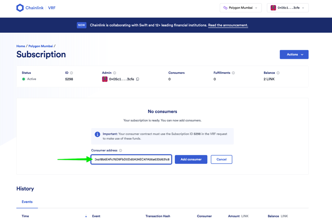The width and height of the screenshot is (332, 220).
Task: Open the Polygon Mumbai network dropdown
Action: 240,8
